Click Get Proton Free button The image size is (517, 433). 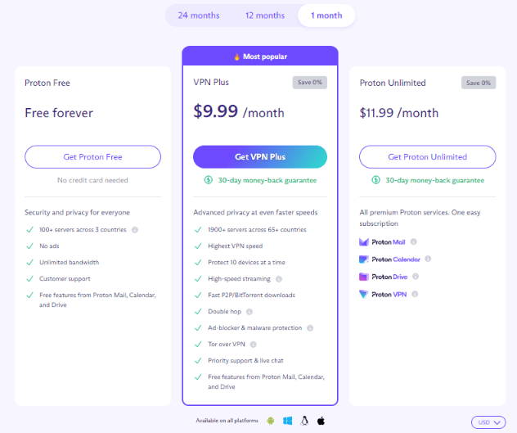click(92, 157)
